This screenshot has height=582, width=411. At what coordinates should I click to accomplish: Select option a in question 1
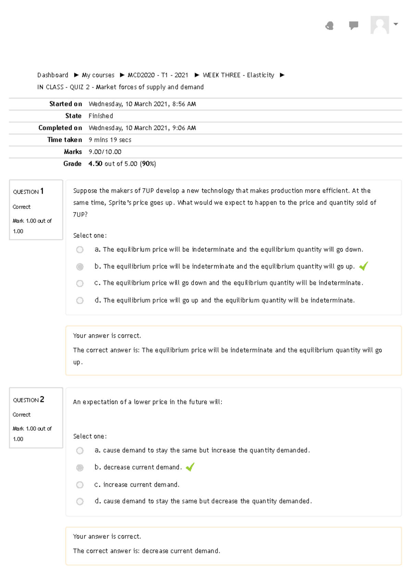pyautogui.click(x=80, y=250)
